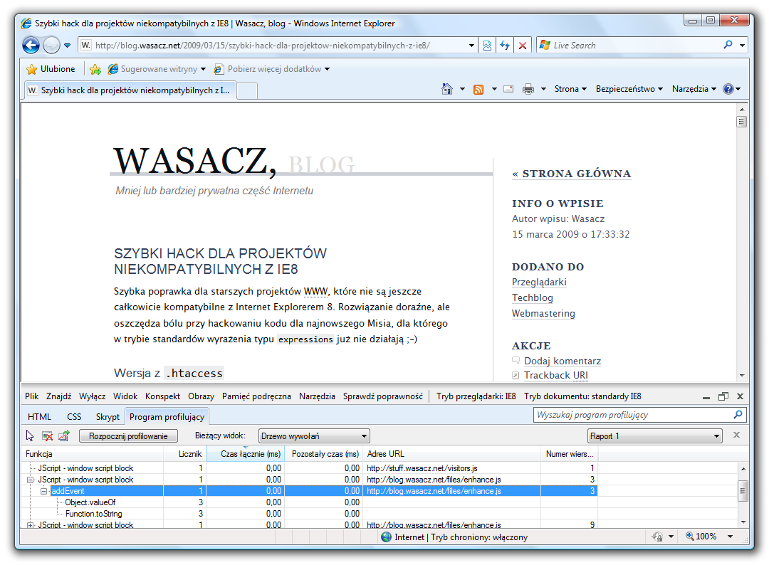Screen dimensions: 769x565
Task: Switch to the CSS tab
Action: pos(74,417)
